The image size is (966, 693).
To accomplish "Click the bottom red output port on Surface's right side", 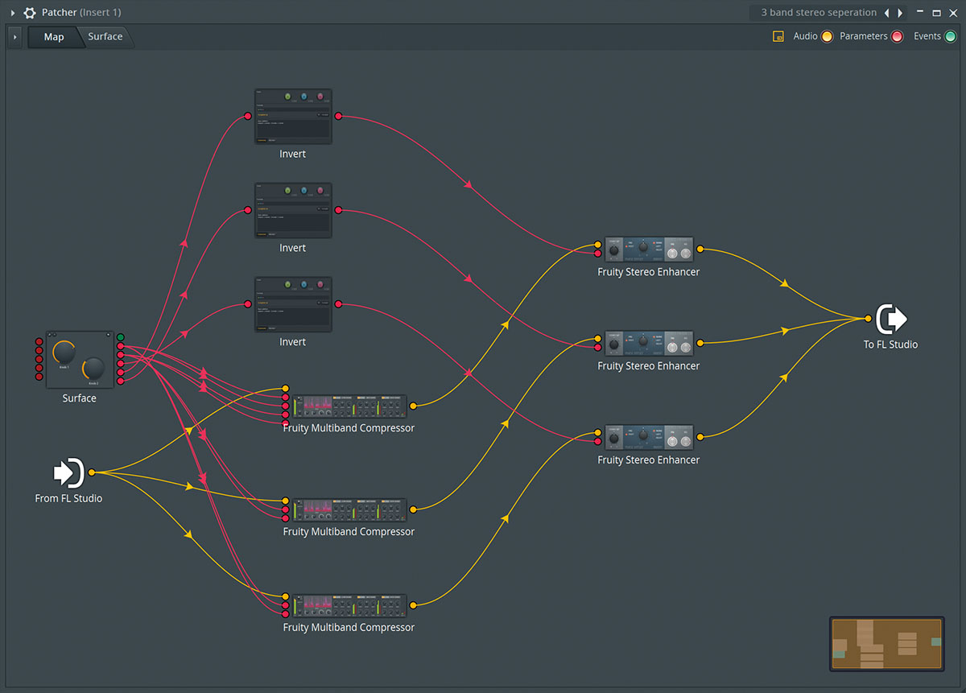I will 121,381.
